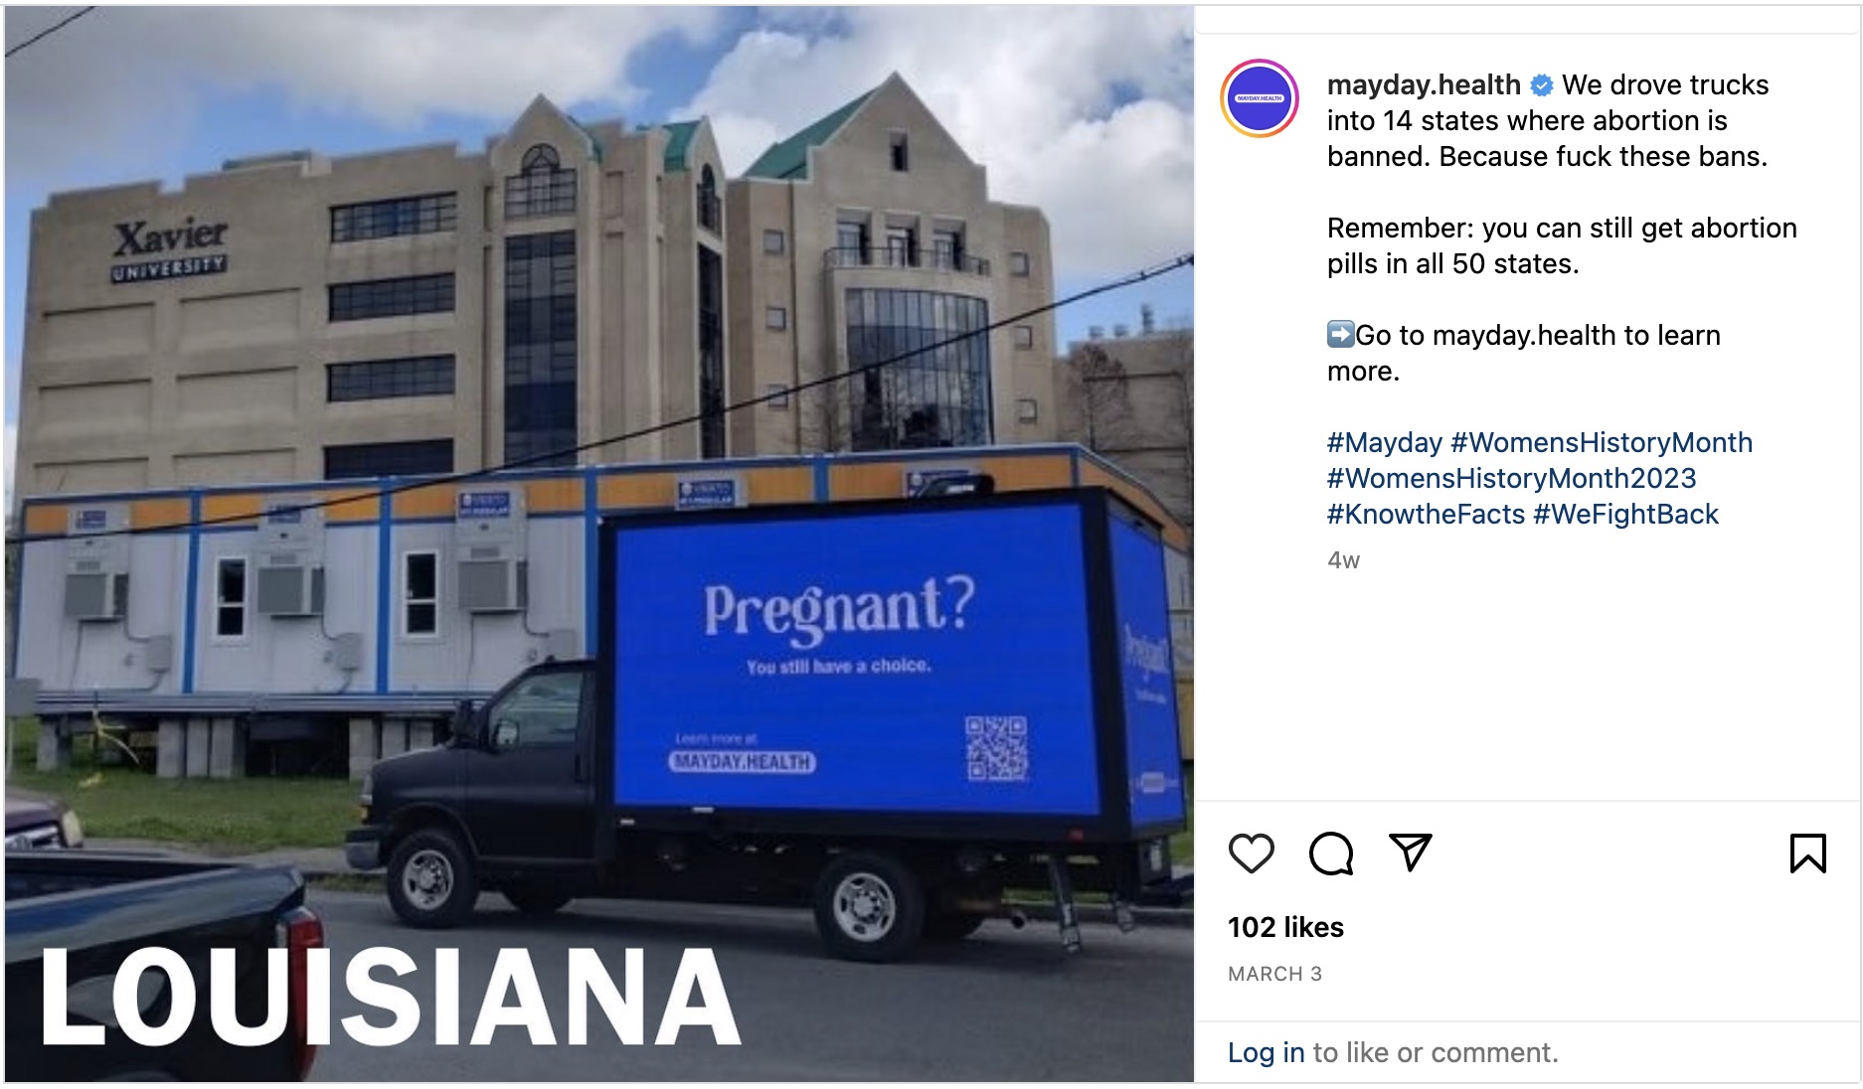Click the verified badge next to mayday.health
Image resolution: width=1863 pixels, height=1089 pixels.
tap(1542, 85)
